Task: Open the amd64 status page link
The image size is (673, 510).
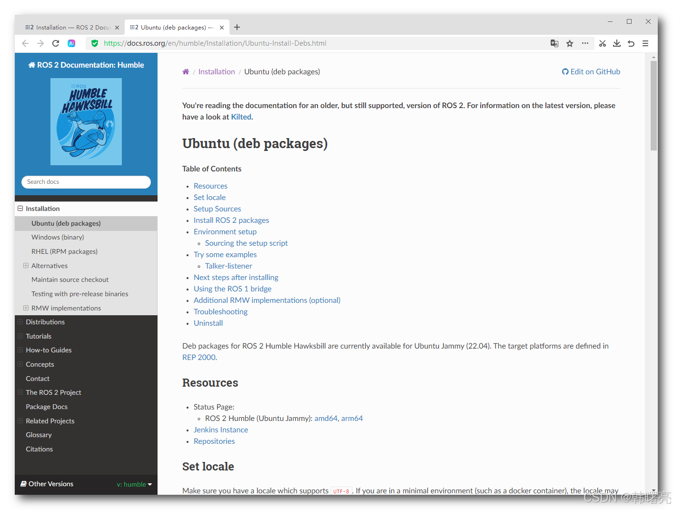Action: click(326, 418)
